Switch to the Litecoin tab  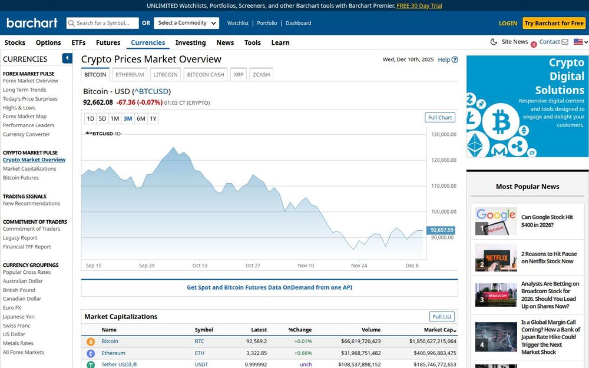pos(166,74)
